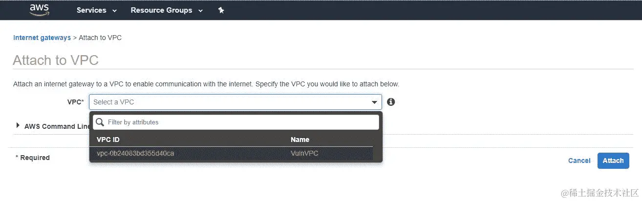
Task: Go to Internet gateways breadcrumb link
Action: point(42,38)
